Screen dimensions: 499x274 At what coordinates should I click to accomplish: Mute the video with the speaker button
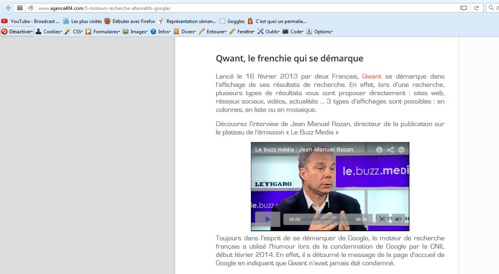tap(398, 219)
